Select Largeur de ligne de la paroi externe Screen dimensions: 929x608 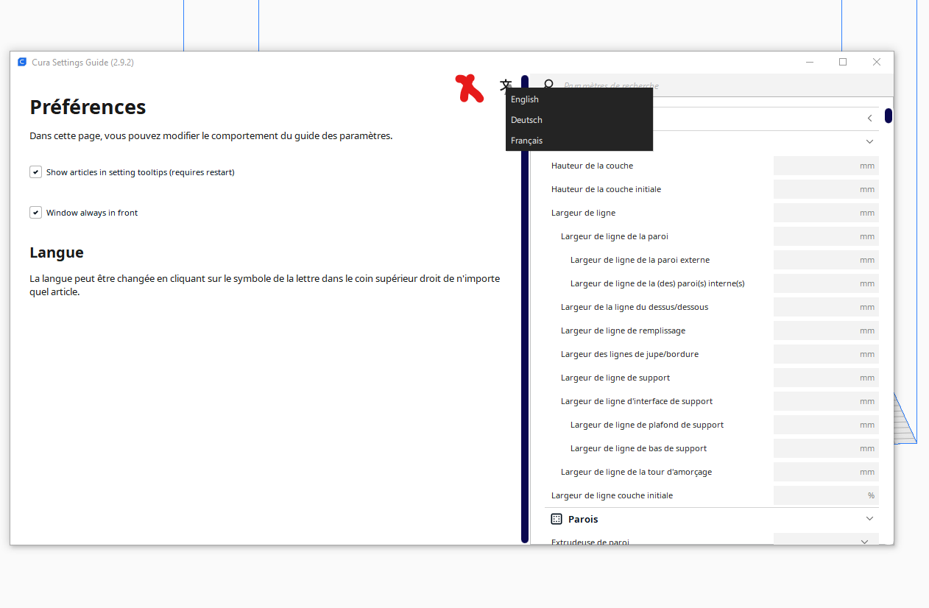point(640,260)
